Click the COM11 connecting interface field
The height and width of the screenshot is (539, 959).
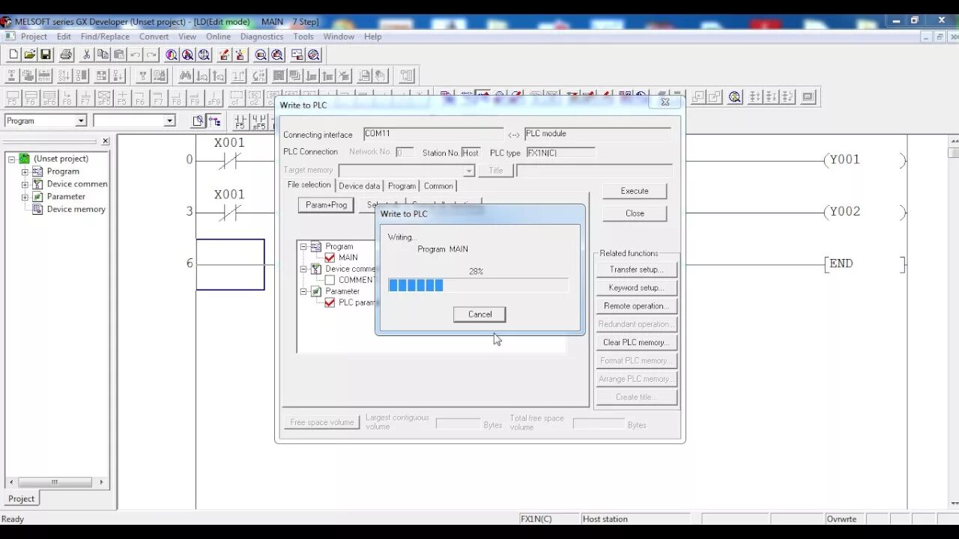click(x=433, y=133)
